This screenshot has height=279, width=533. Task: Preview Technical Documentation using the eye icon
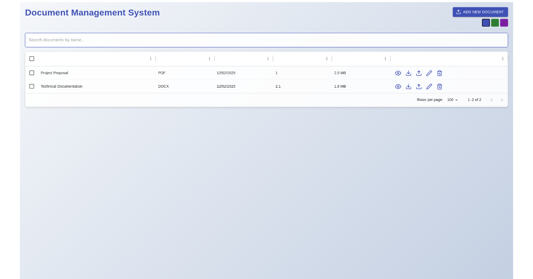(398, 86)
